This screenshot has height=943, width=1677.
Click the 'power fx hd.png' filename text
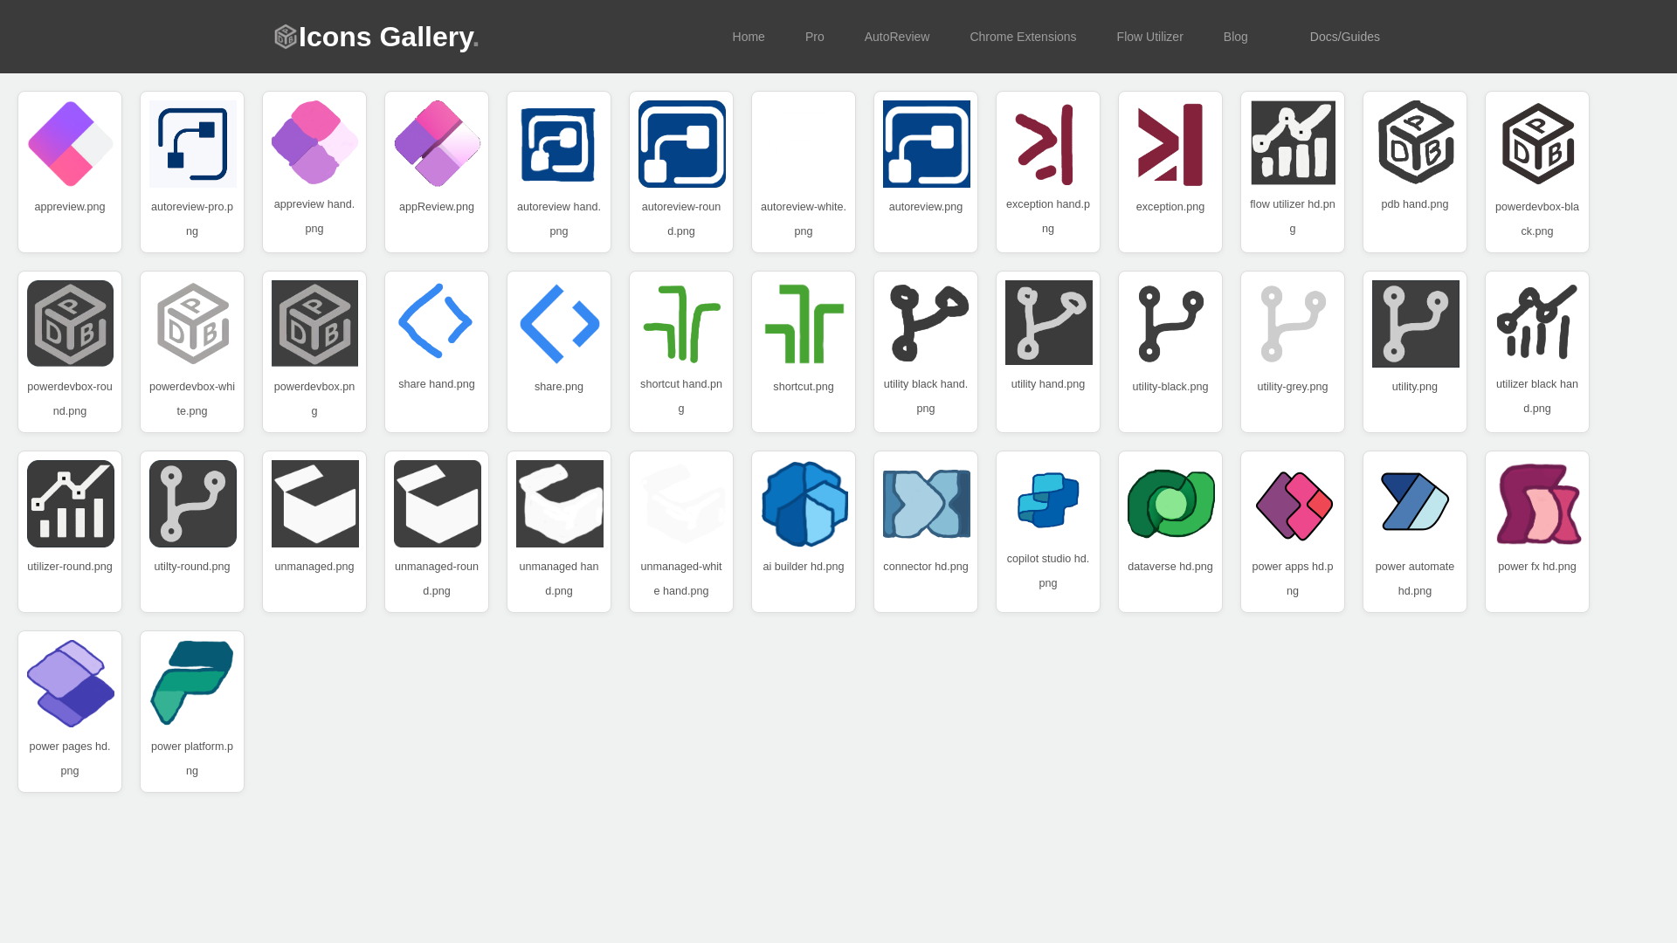coord(1537,567)
